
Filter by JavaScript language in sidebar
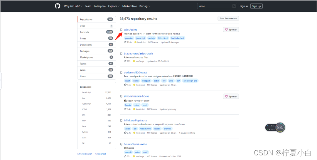[96, 92]
